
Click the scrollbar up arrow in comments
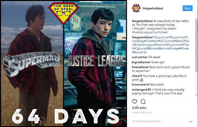(x=196, y=18)
